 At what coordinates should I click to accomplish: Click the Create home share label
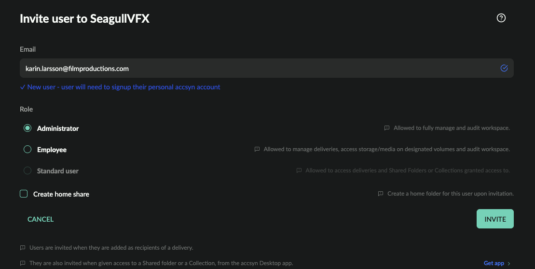coord(61,194)
